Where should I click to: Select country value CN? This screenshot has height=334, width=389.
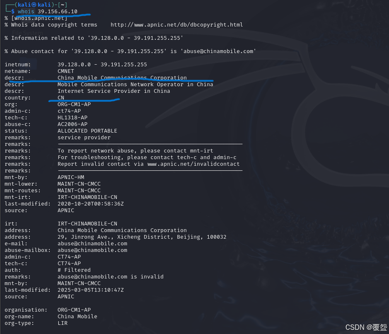click(61, 98)
